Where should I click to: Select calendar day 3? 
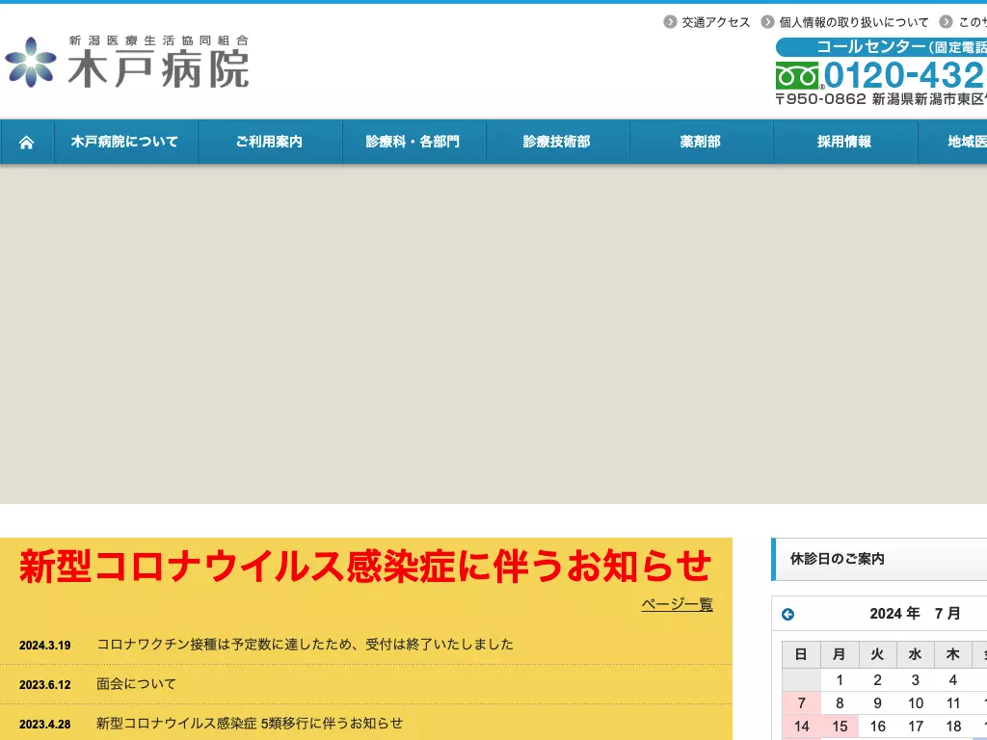[916, 680]
